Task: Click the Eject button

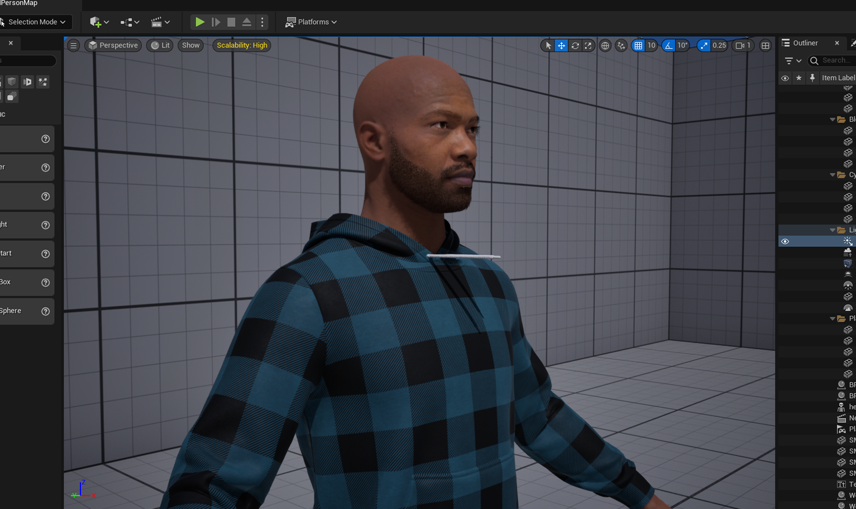Action: click(x=247, y=22)
